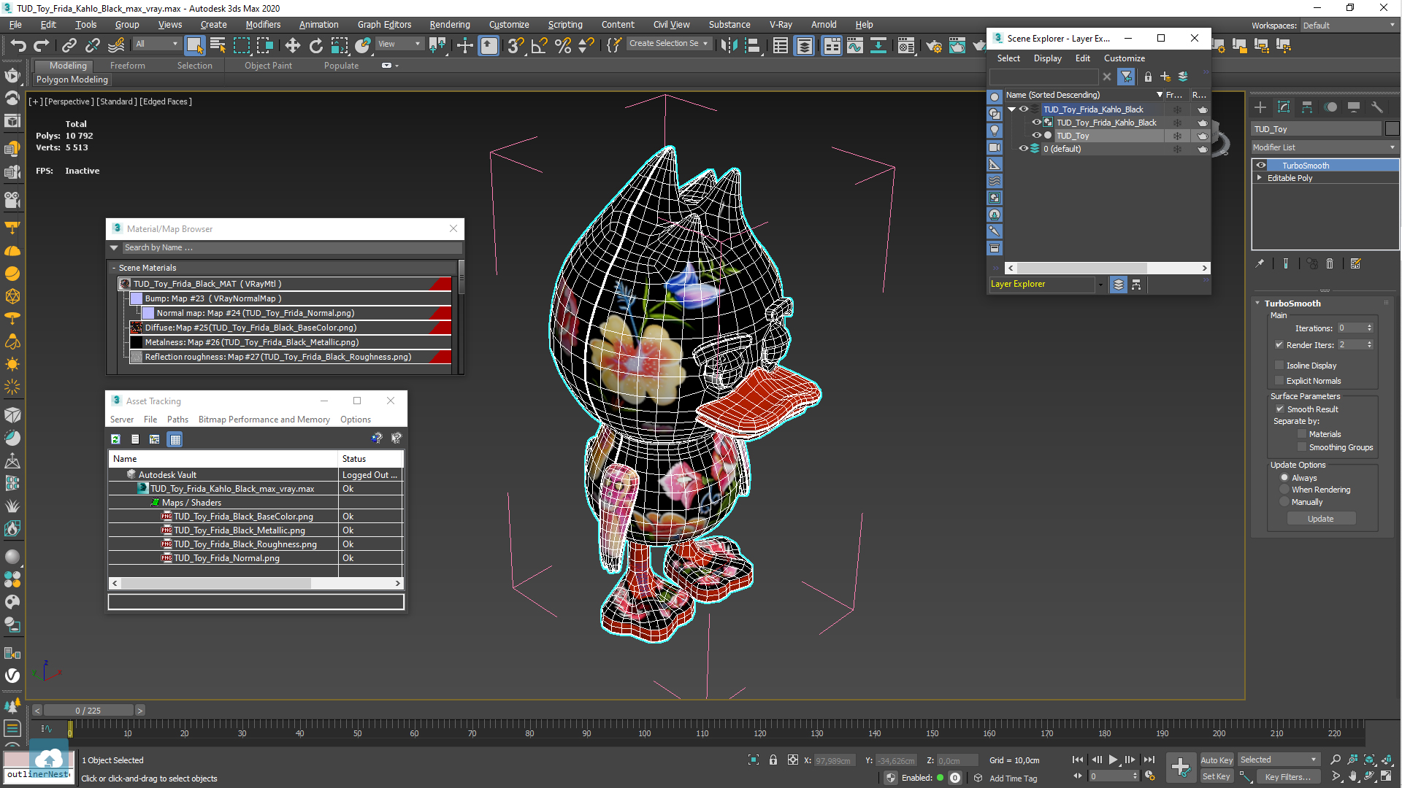
Task: Collapse Scene Materials group
Action: 114,268
